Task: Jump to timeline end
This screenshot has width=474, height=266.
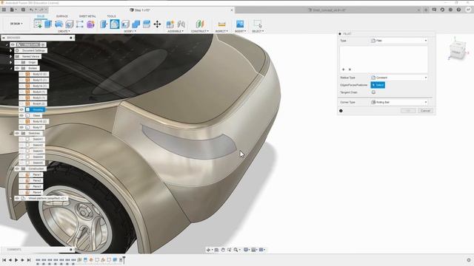Action: tap(29, 259)
